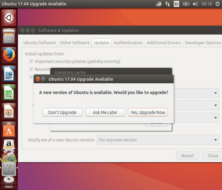Expand the 'For any new version' dropdown
222x190 pixels.
coord(158,140)
